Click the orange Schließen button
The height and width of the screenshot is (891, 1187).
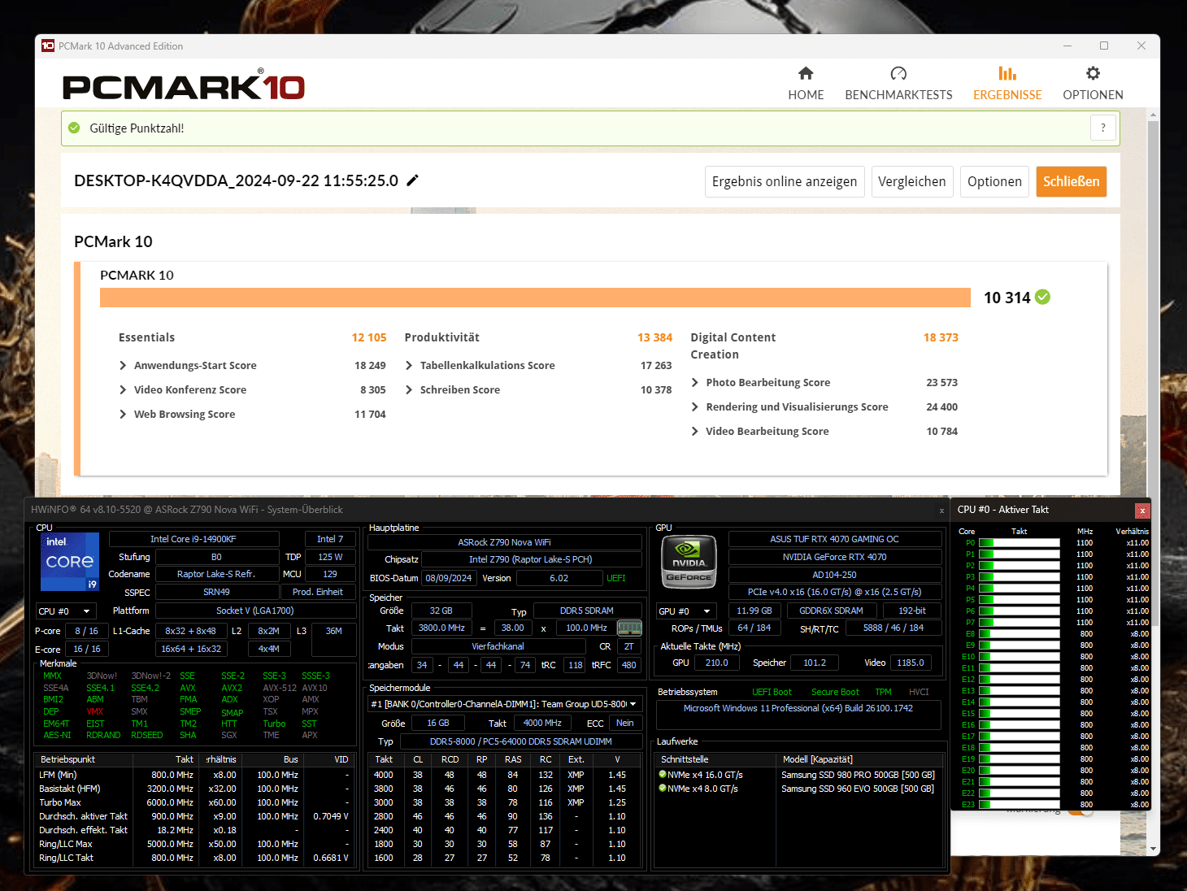pyautogui.click(x=1071, y=181)
